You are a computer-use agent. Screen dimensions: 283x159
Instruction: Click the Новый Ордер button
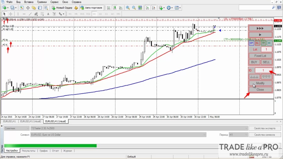coord(62,8)
